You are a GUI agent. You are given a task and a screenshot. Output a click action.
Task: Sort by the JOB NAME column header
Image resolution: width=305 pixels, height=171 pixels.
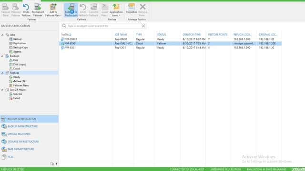121,35
